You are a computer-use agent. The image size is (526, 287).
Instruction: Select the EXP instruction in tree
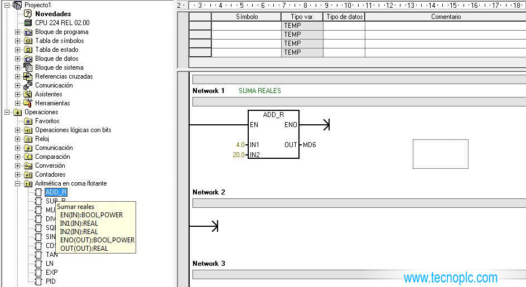51,273
